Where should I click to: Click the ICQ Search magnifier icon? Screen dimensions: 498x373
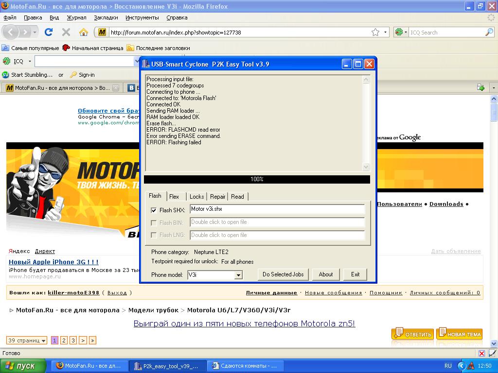489,32
